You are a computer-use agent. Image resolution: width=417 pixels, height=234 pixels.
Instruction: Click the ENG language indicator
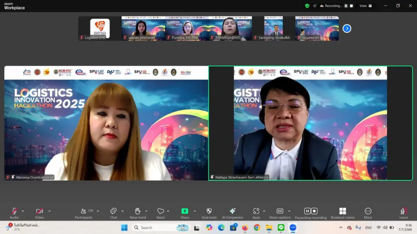pos(368,227)
